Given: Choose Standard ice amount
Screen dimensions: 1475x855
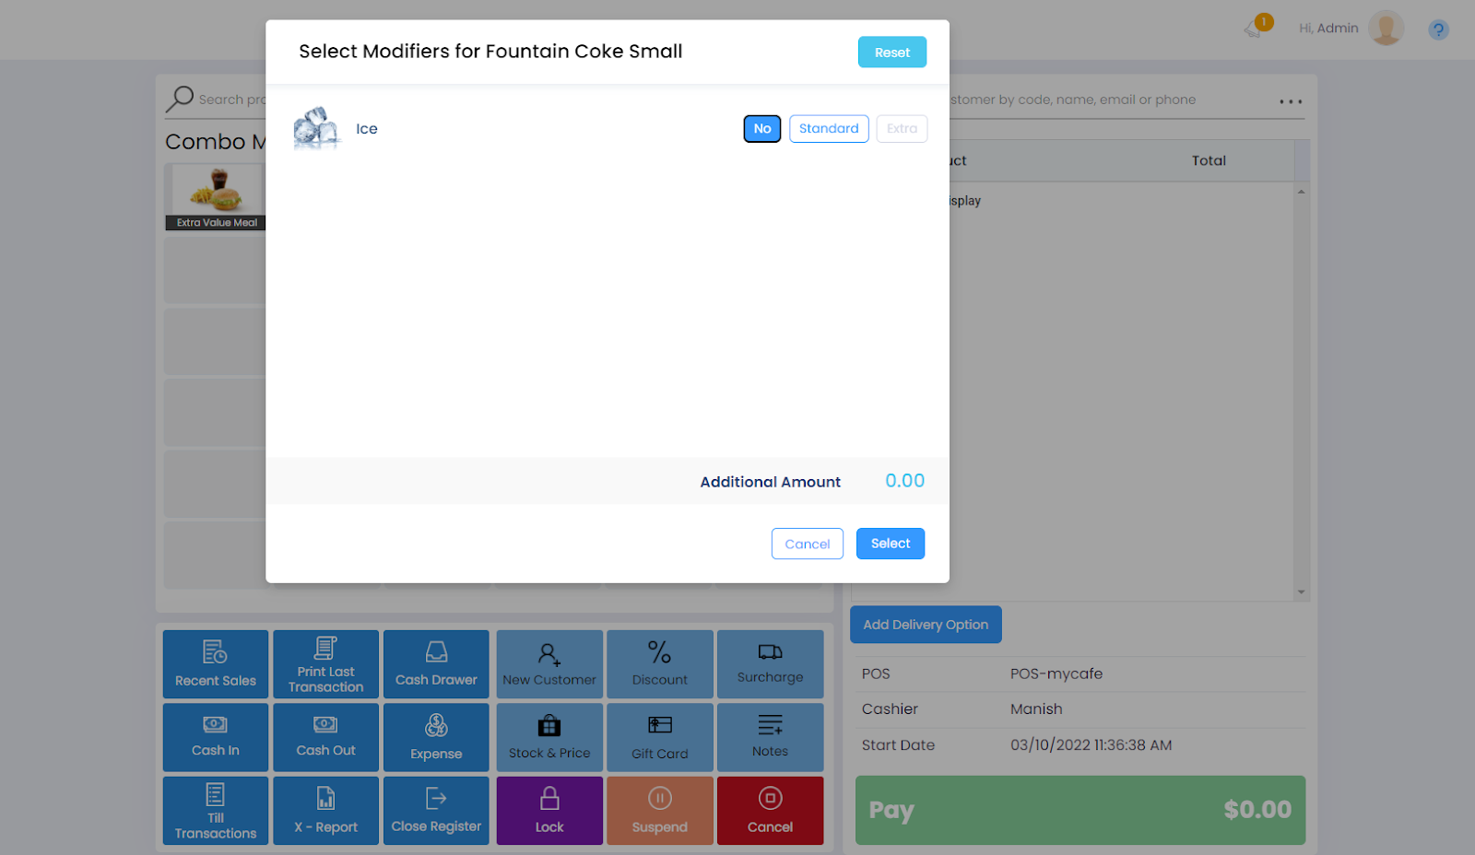Looking at the screenshot, I should (x=828, y=129).
